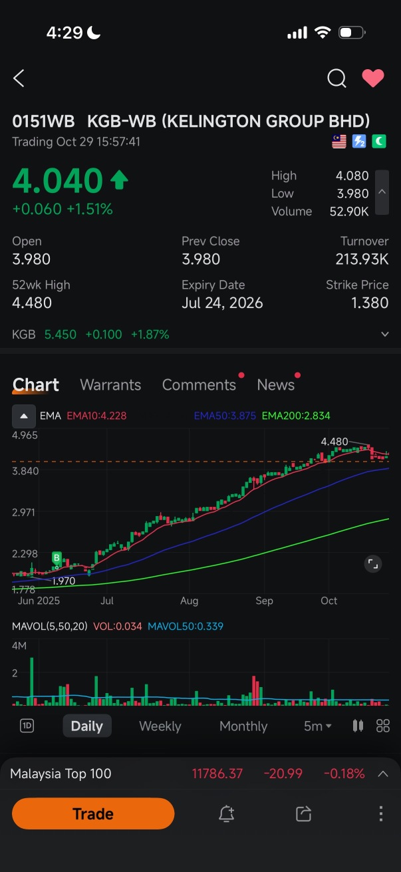
Task: Tap the MAVOL50:0.339 volume label
Action: click(186, 626)
